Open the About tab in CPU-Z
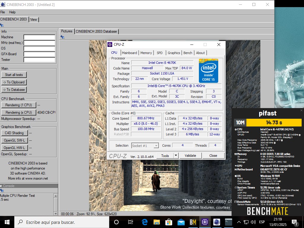 (x=200, y=53)
